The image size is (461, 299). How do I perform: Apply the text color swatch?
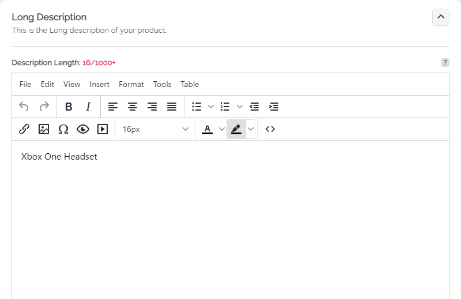207,129
